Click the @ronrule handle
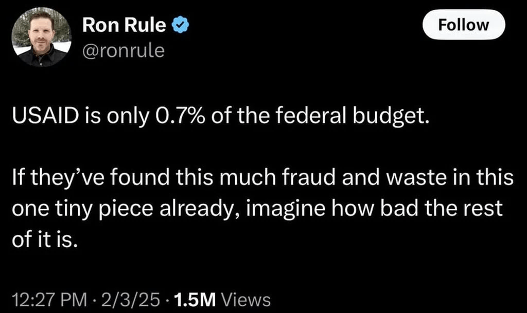The image size is (527, 313). (124, 50)
